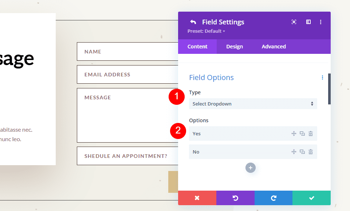Open the Advanced tab
Viewport: 350px width, 211px height.
point(274,46)
